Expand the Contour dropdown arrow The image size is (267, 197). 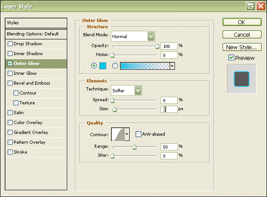[x=127, y=134]
